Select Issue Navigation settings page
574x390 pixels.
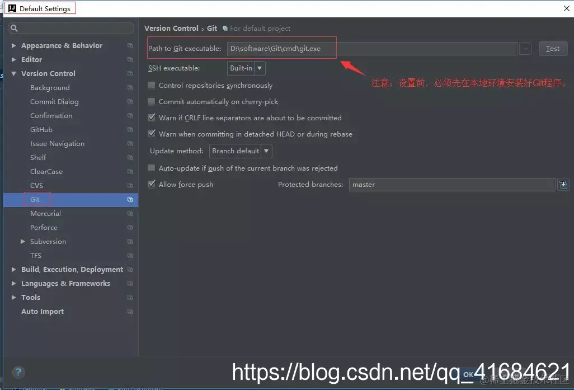click(57, 144)
